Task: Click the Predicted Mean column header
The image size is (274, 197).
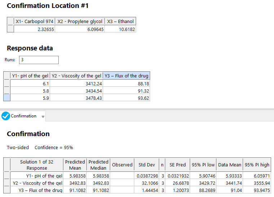Action: click(x=75, y=165)
